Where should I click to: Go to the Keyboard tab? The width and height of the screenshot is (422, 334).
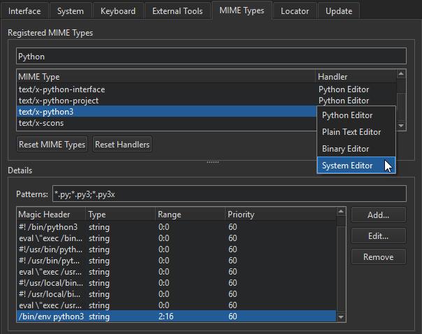tap(118, 10)
